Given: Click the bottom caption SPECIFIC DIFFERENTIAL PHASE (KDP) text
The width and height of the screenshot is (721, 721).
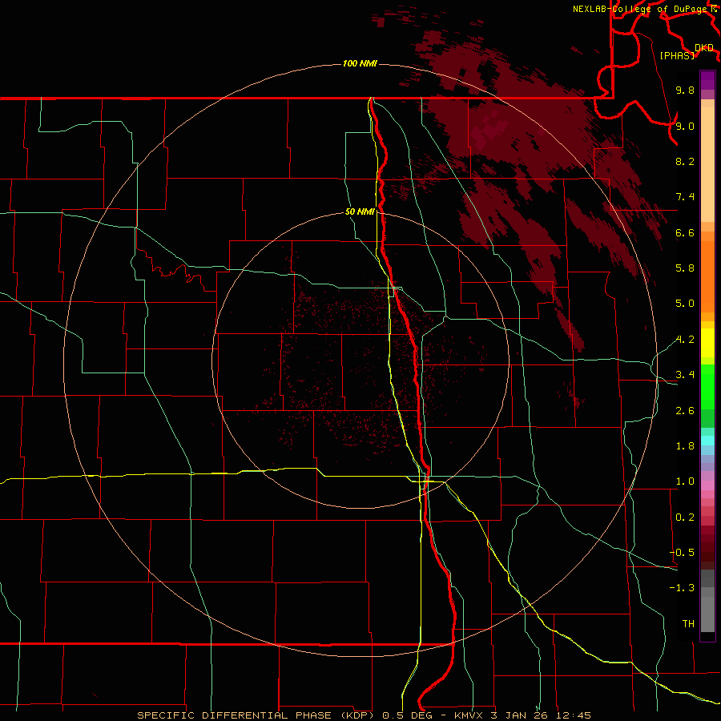Looking at the screenshot, I should point(256,715).
